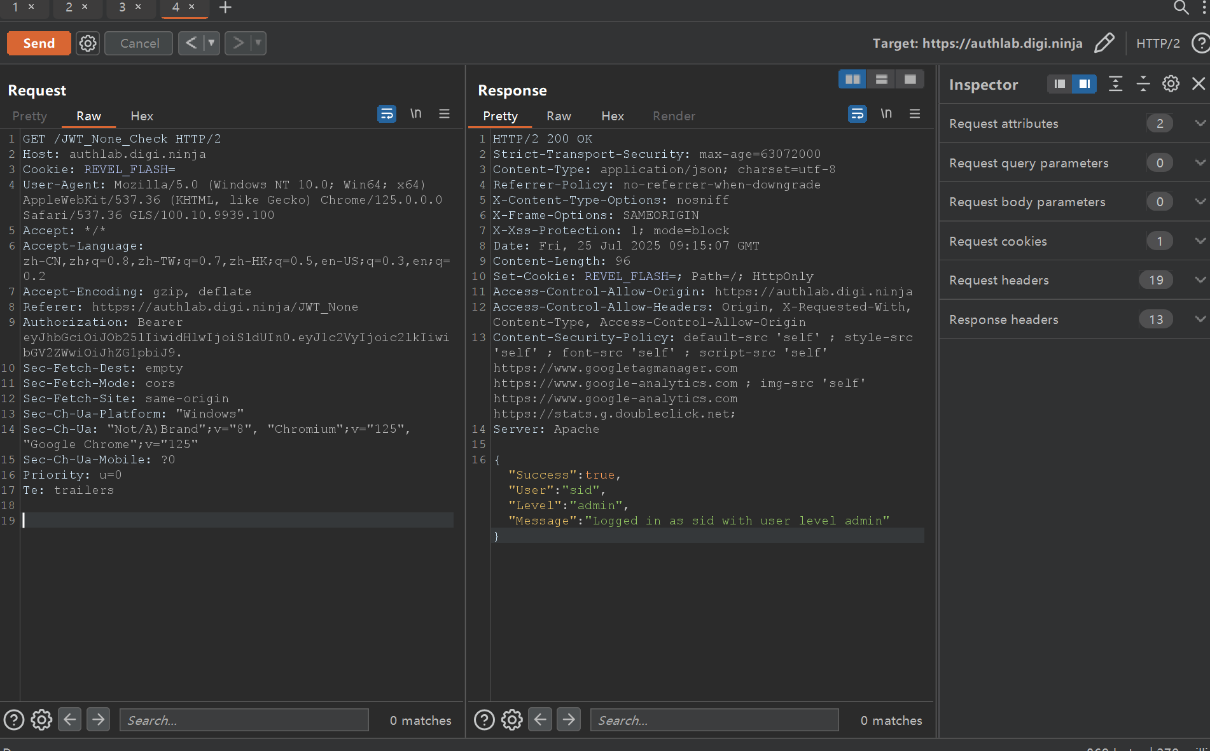The image size is (1210, 751).
Task: Open the back history dropdown arrow
Action: click(x=211, y=43)
